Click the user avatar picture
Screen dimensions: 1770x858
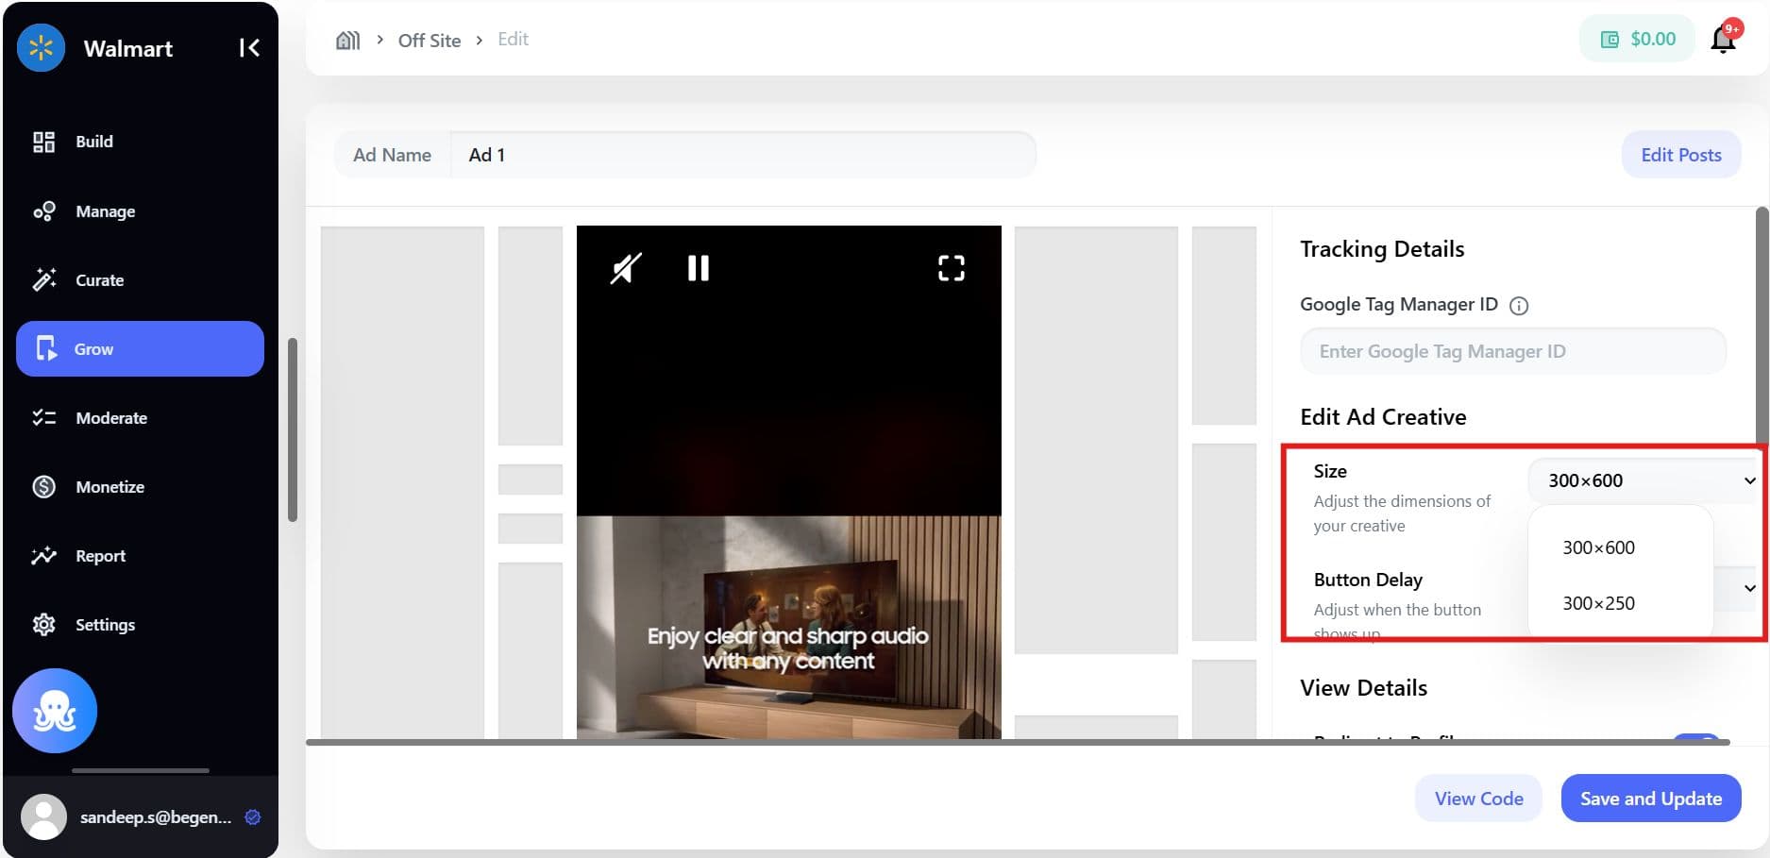43,817
